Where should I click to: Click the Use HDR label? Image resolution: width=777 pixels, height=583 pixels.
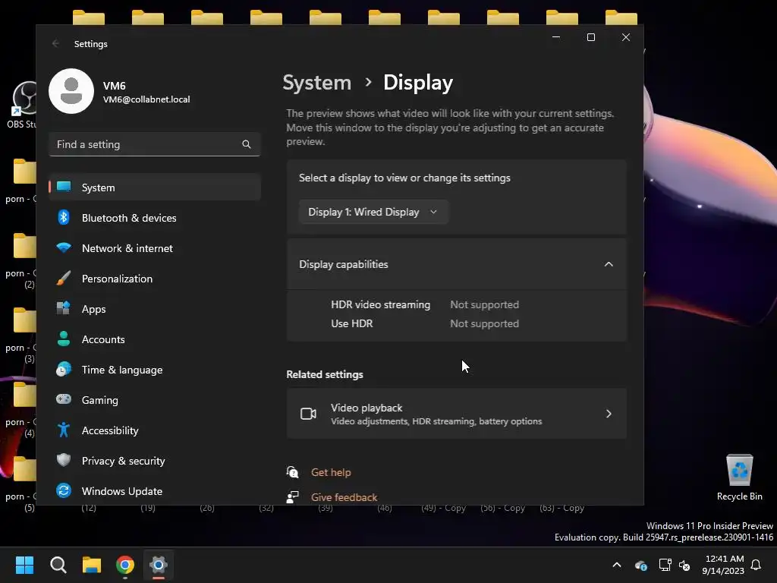pos(352,323)
